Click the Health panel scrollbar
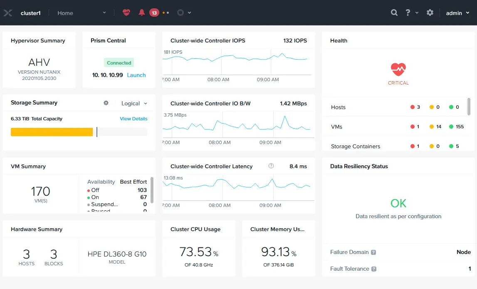 coord(469,107)
